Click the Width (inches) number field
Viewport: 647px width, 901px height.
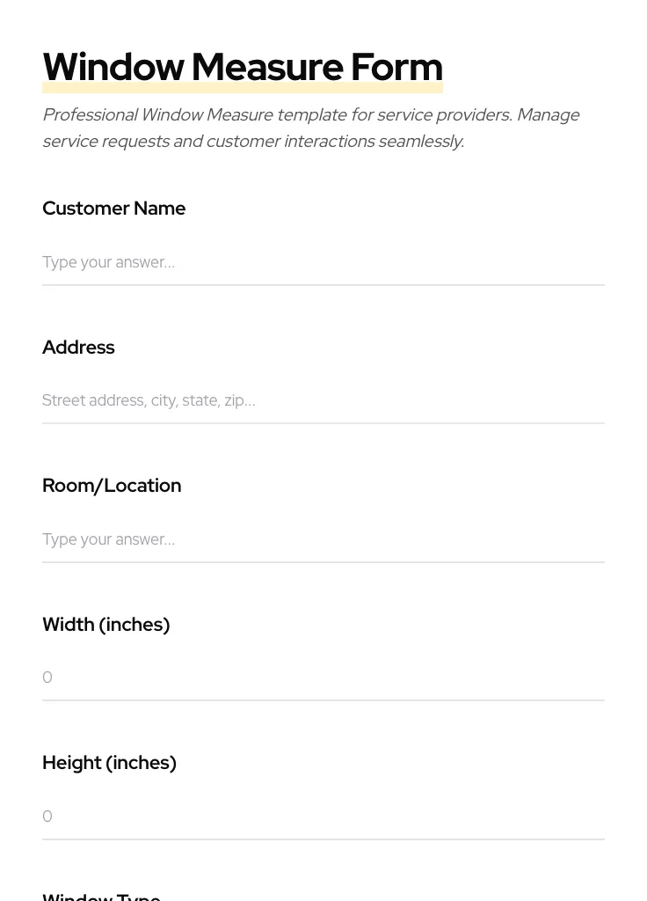(323, 678)
